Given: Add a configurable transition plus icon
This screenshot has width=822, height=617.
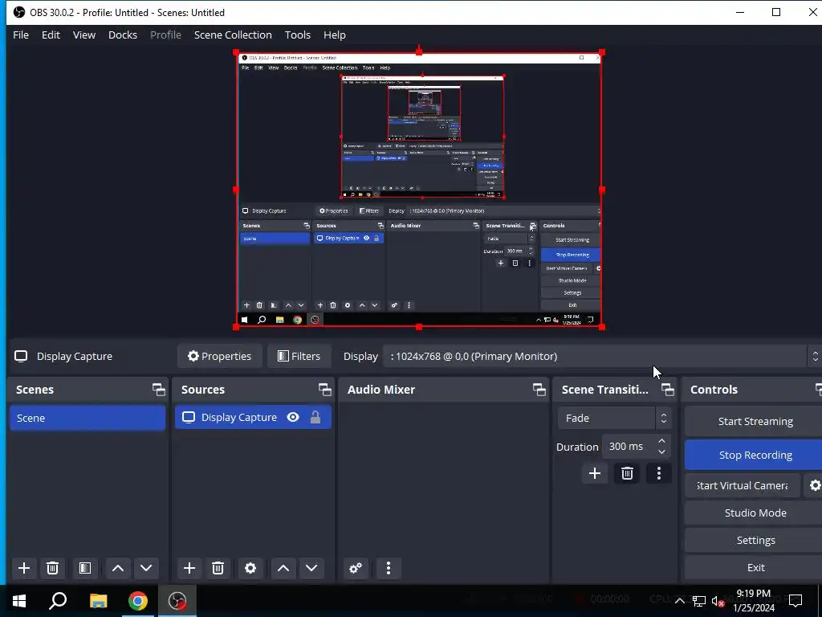Looking at the screenshot, I should 595,473.
